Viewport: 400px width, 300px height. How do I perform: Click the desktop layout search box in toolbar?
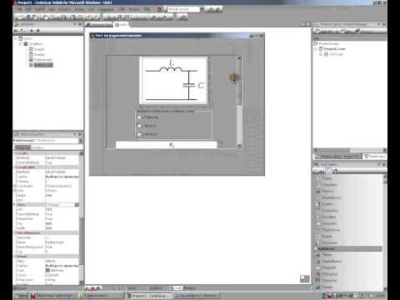coord(183,9)
